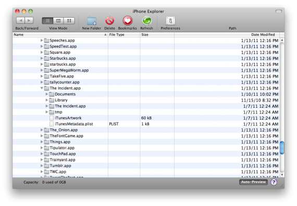Select the iTunesMetadata.plist file icon
297x206 pixels.
[x=52, y=124]
